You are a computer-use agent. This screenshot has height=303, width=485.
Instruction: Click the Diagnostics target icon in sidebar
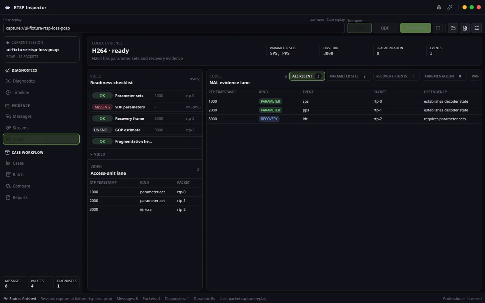click(x=8, y=81)
